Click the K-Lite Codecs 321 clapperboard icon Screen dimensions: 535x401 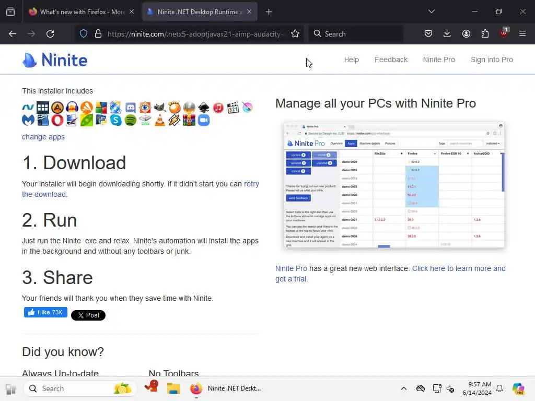[233, 108]
